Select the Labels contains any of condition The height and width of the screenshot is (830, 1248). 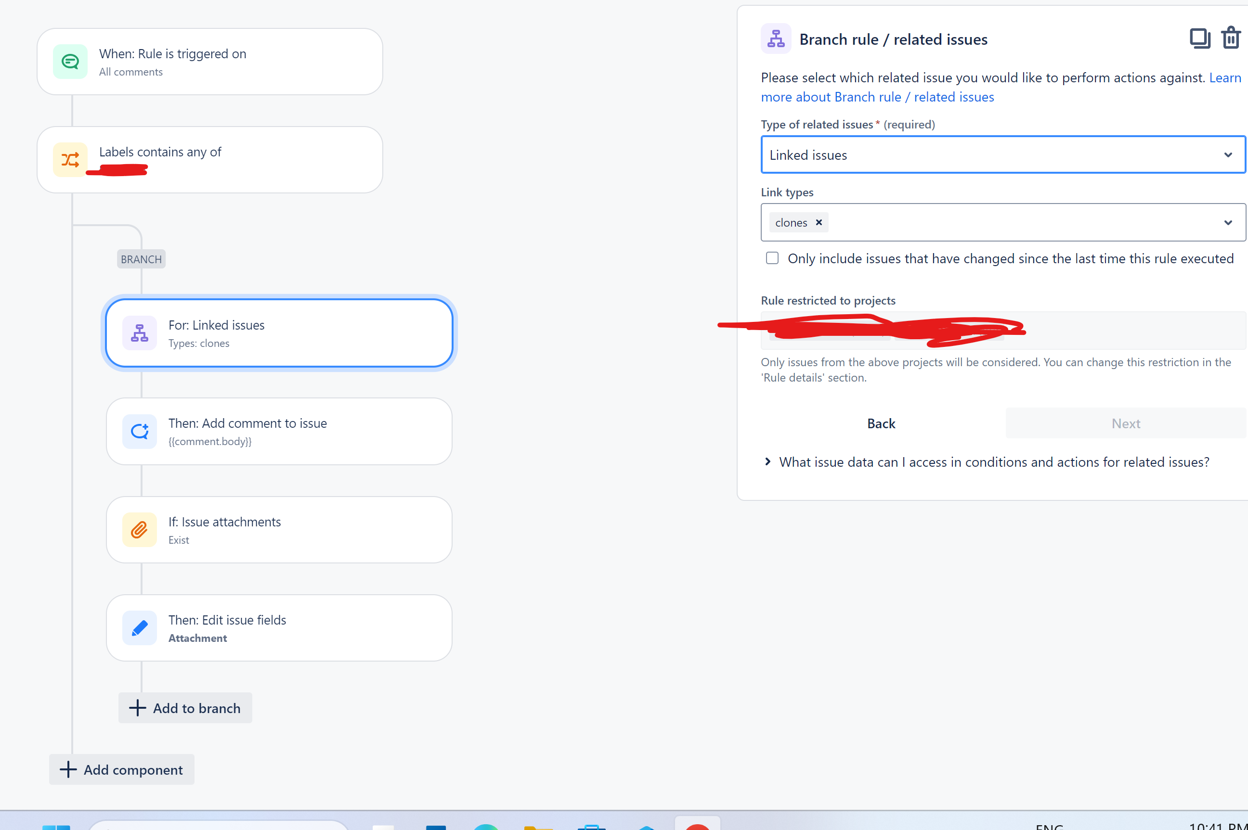coord(210,159)
